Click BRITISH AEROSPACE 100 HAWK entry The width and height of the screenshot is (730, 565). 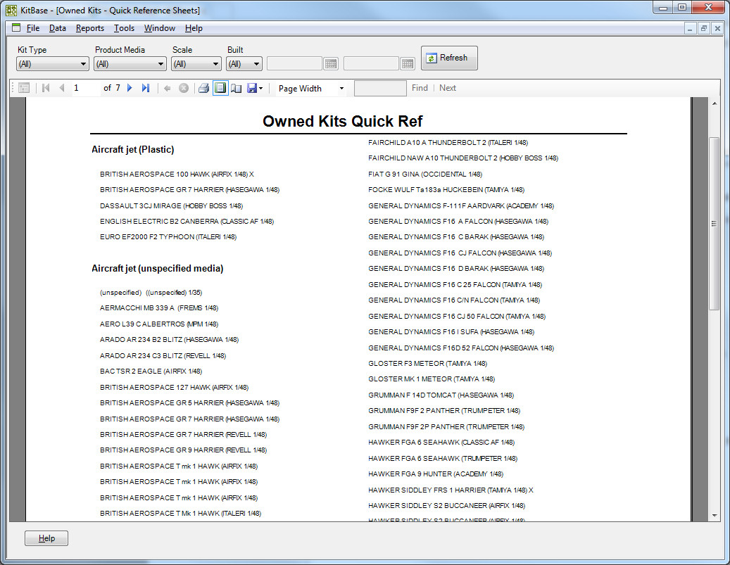[177, 174]
